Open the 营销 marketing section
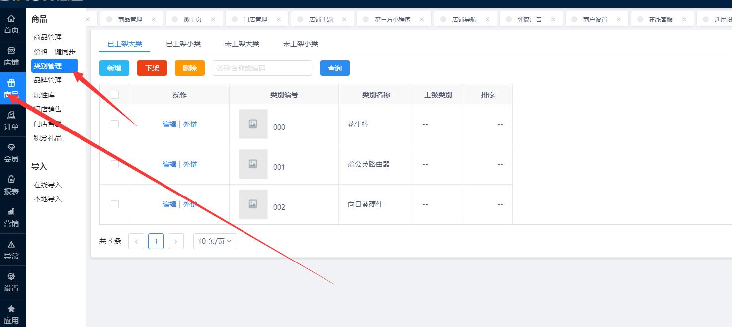 (11, 217)
